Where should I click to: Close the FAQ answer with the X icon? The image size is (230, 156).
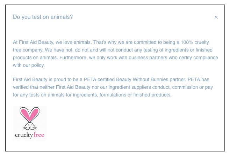point(216,17)
